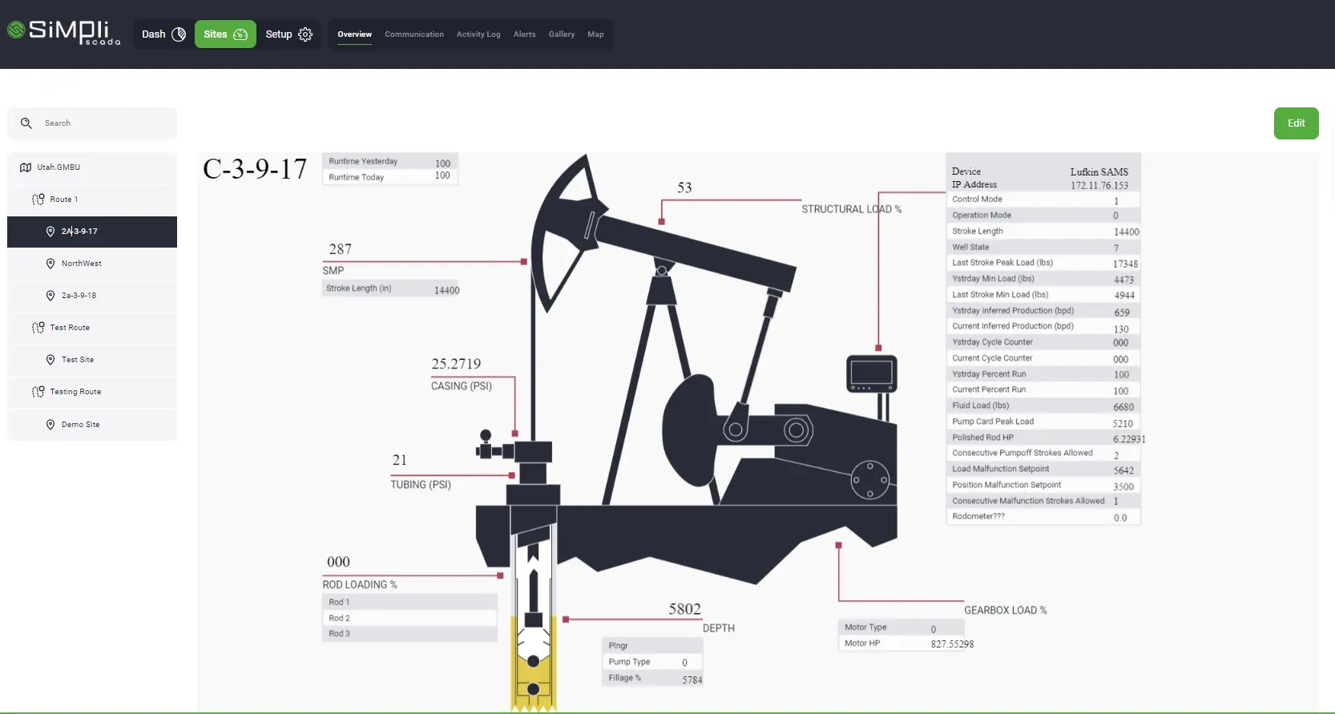
Task: Focus the Search input field
Action: [92, 123]
